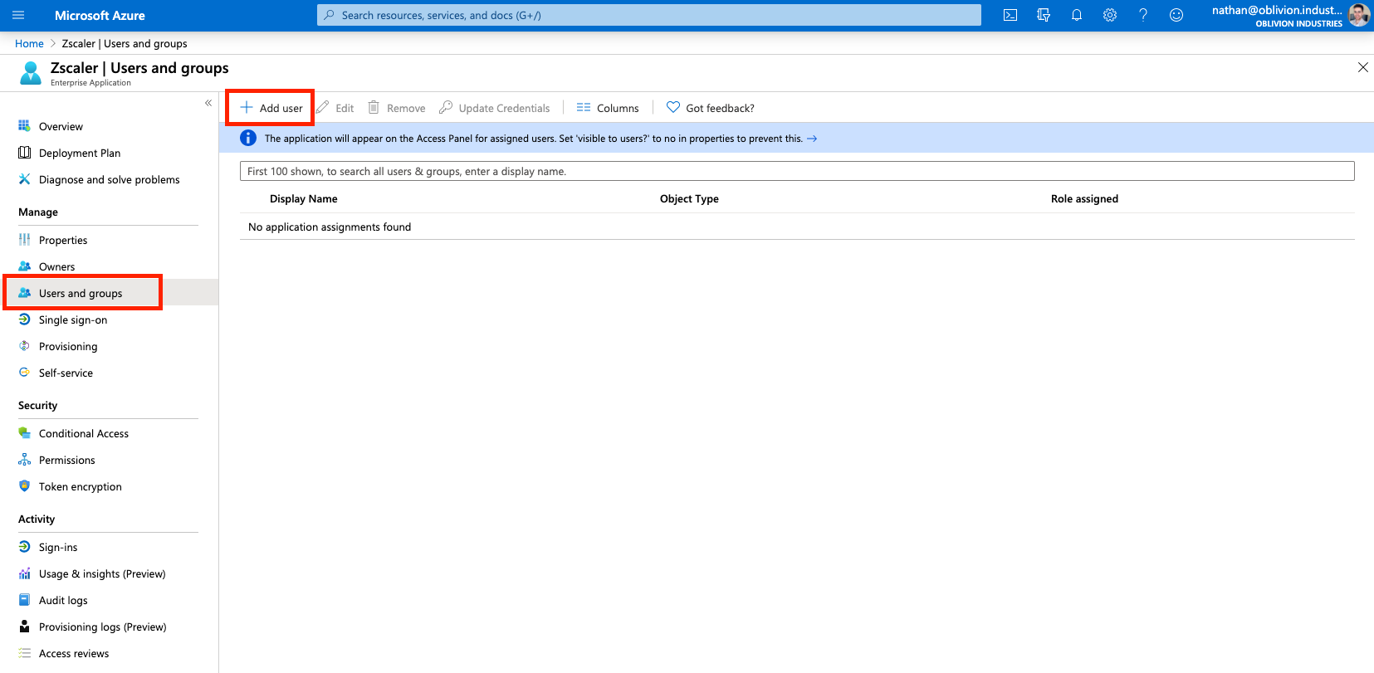Click the top search resources box
Viewport: 1374px width, 673px height.
tap(648, 15)
